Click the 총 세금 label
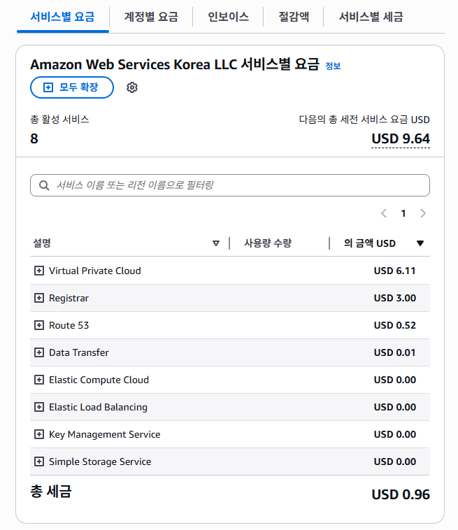Viewport: 458px width, 530px height. tap(51, 491)
